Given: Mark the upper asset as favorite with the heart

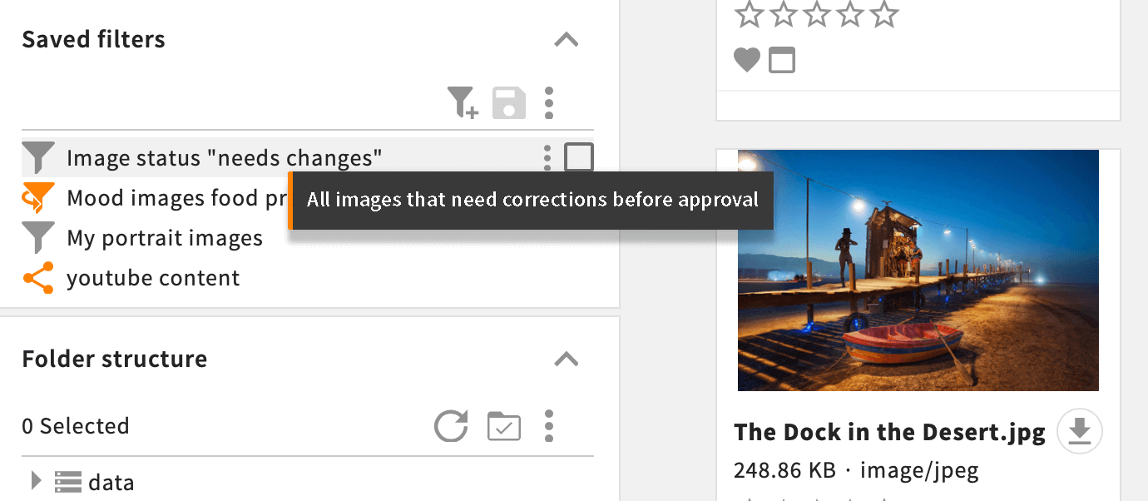Looking at the screenshot, I should tap(747, 60).
